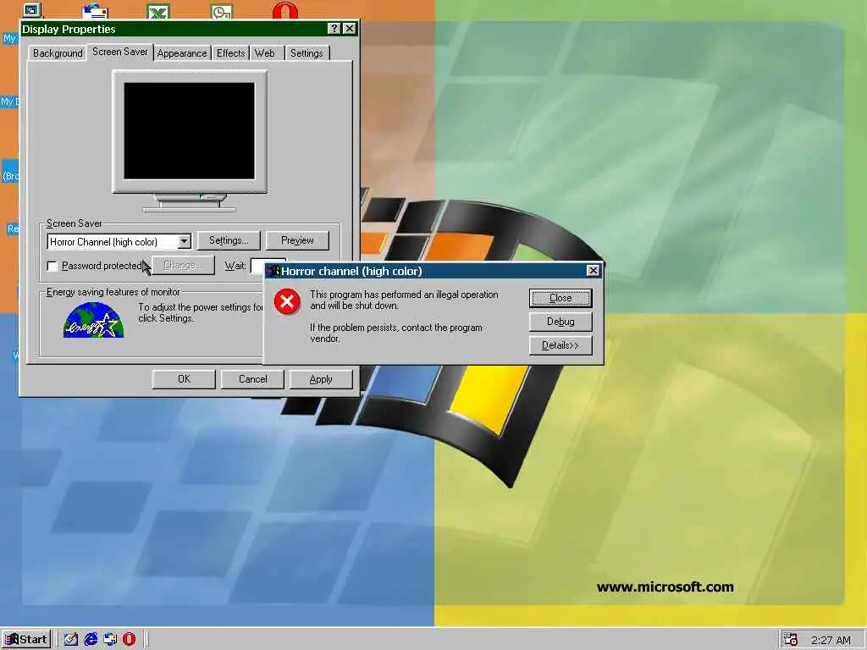Viewport: 867px width, 650px height.
Task: Switch to the Background tab
Action: click(58, 53)
